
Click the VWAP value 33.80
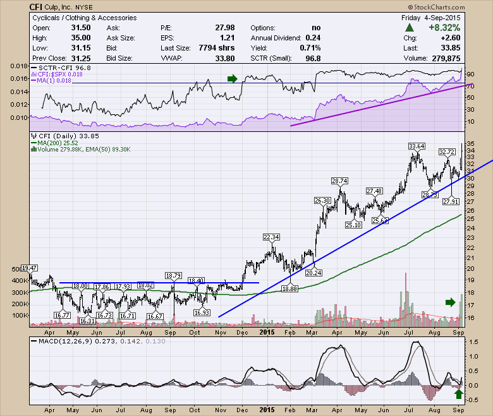[225, 58]
